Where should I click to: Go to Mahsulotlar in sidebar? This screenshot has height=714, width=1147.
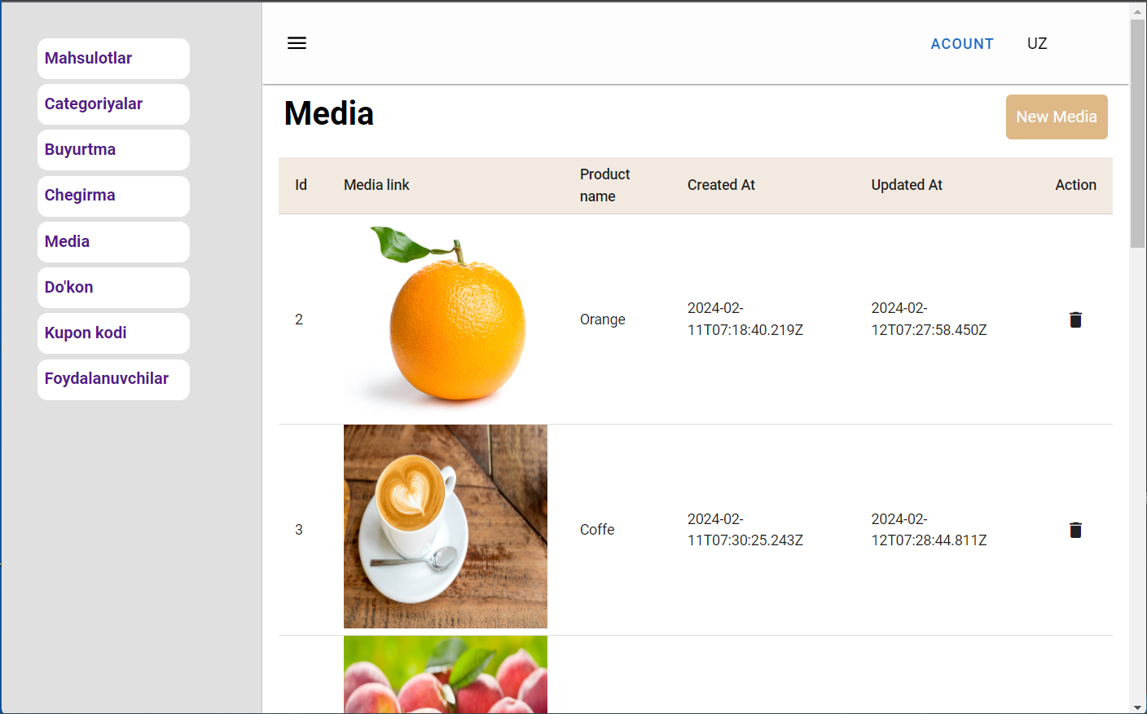[113, 59]
